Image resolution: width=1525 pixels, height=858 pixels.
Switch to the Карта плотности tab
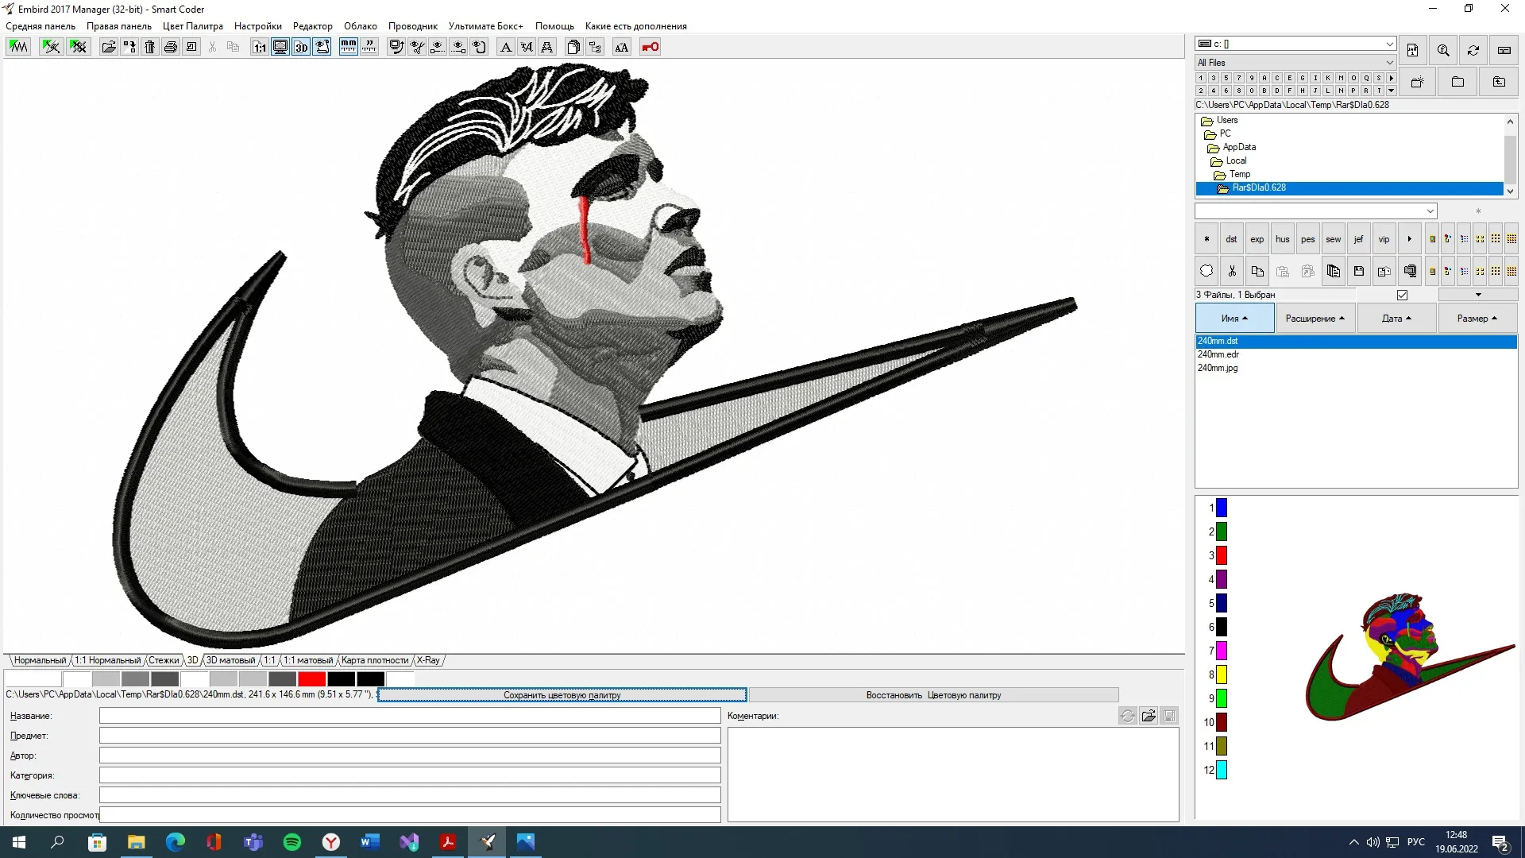tap(375, 660)
